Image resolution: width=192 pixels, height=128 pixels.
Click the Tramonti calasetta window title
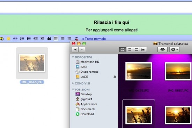tap(173, 44)
